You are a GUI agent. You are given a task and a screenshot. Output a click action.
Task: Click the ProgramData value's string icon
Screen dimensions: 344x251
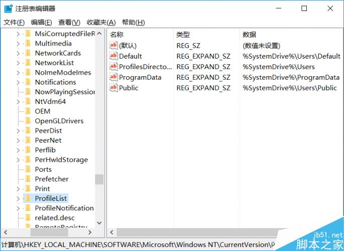[113, 77]
